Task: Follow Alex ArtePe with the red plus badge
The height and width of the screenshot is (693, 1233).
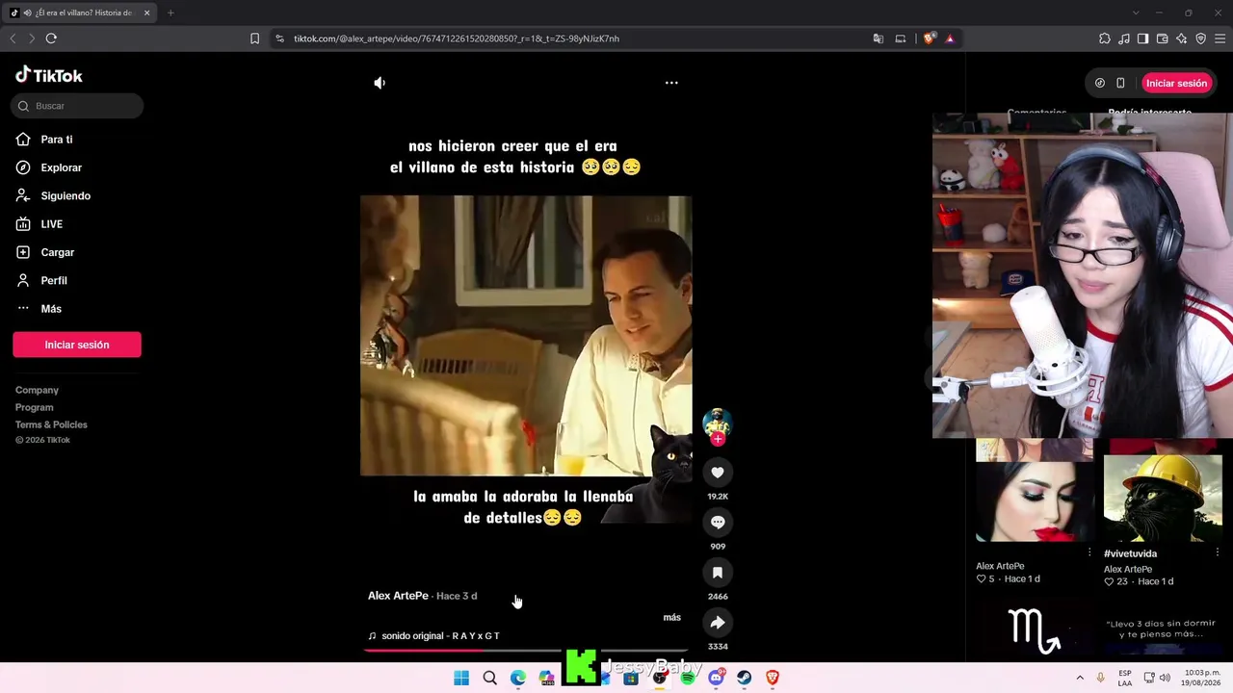Action: click(718, 440)
